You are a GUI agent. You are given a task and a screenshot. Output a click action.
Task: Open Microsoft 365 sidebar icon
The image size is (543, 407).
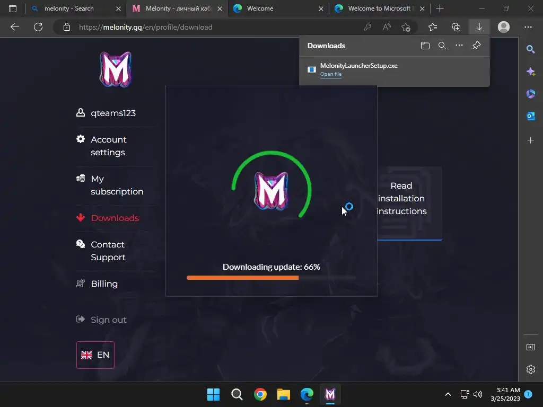pos(530,94)
